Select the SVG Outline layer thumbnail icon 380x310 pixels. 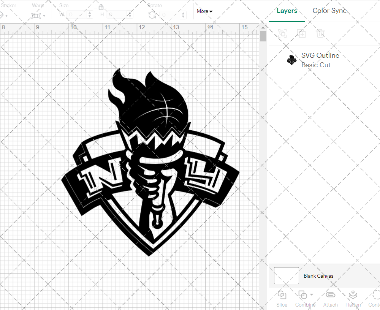[291, 60]
